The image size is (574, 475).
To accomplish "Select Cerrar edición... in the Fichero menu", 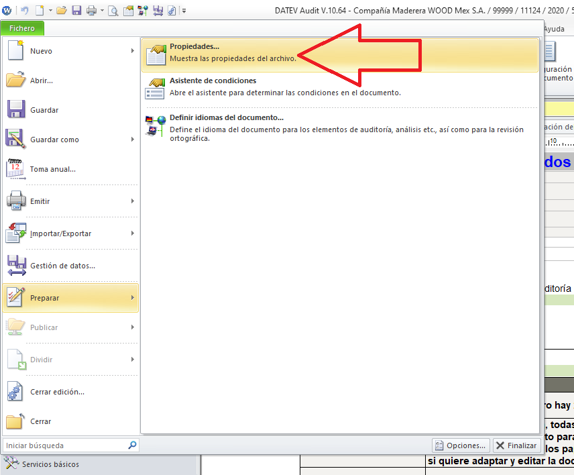I will point(70,392).
